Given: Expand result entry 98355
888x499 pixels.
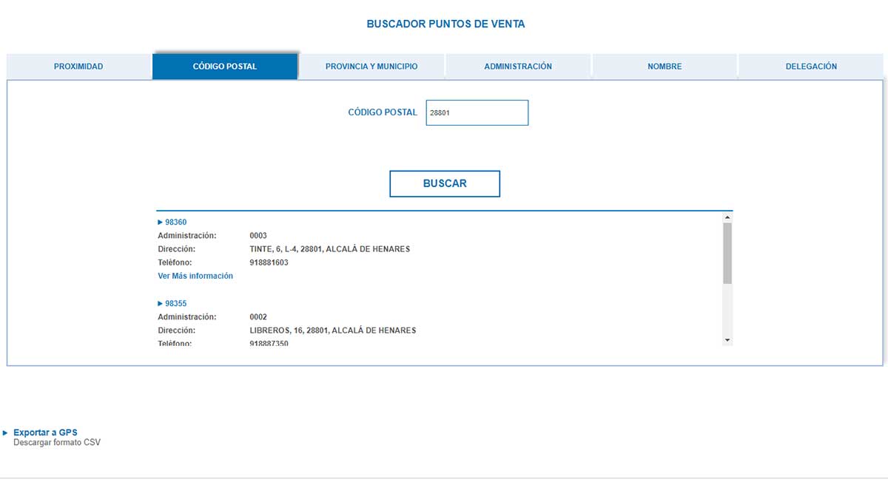Looking at the screenshot, I should [x=175, y=304].
